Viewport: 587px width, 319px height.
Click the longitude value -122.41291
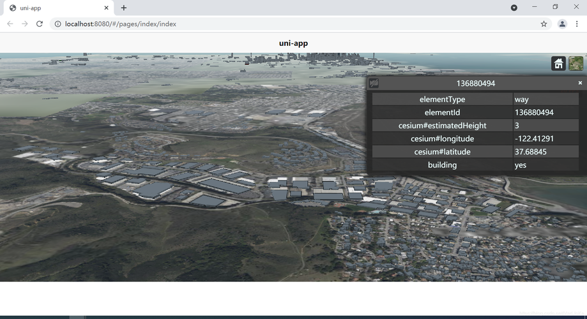pyautogui.click(x=546, y=138)
